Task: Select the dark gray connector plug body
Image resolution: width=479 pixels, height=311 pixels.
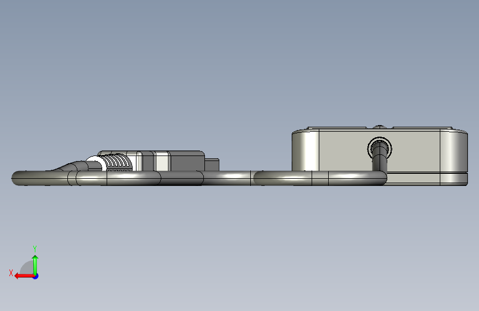Action: pos(187,161)
